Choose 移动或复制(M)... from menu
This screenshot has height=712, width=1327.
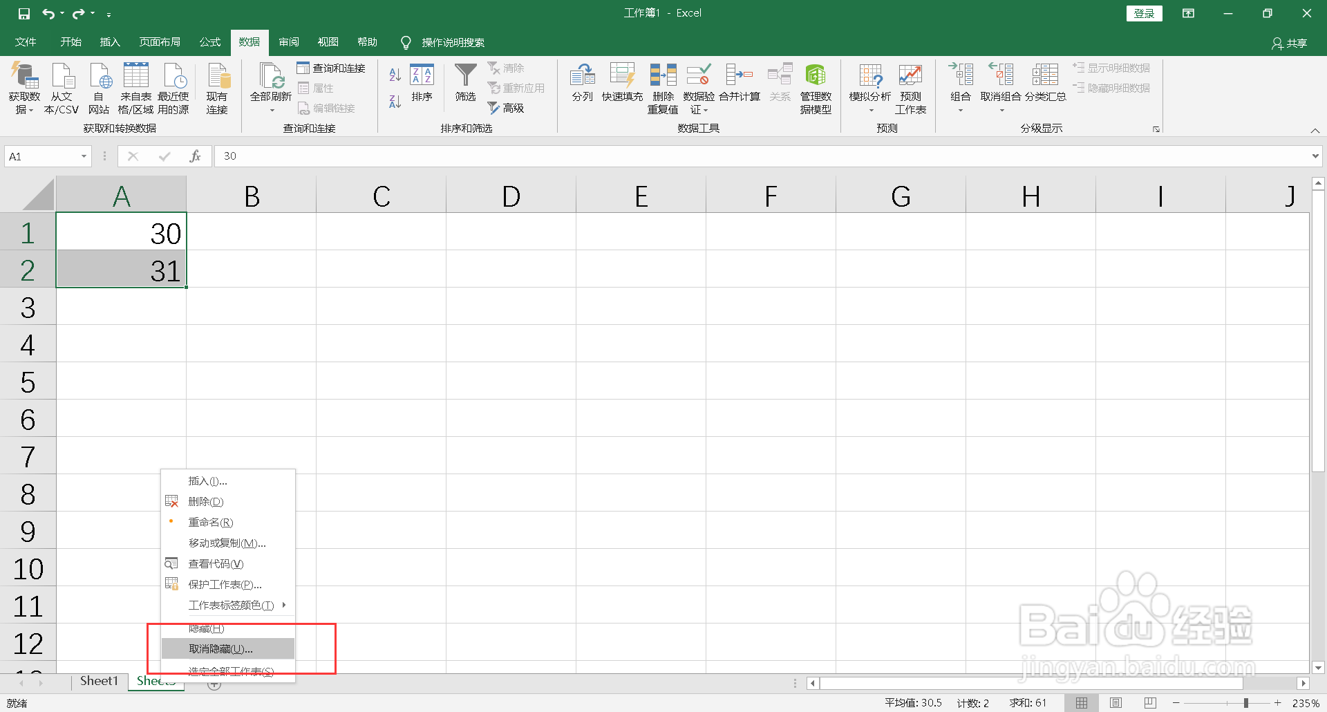(228, 543)
